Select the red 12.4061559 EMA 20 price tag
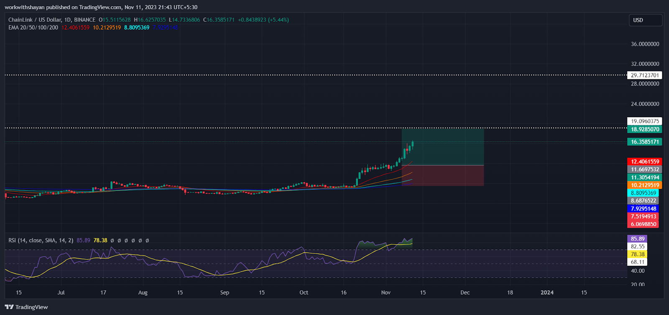 click(x=644, y=161)
